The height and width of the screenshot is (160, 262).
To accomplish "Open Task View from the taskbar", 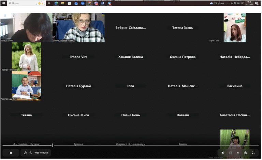I will (49, 3).
